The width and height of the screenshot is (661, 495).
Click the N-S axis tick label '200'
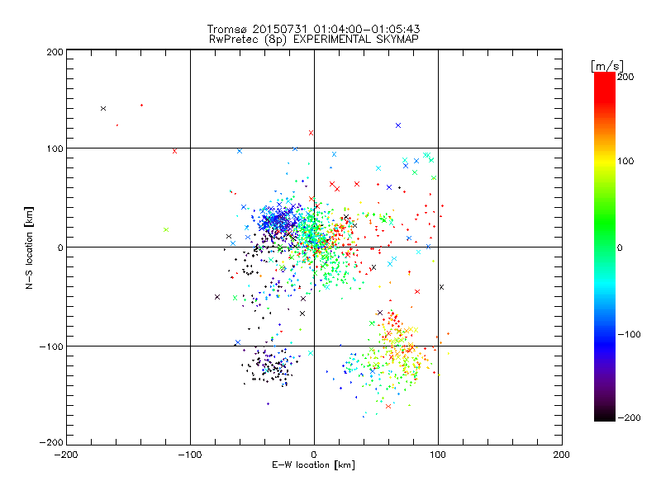[x=55, y=52]
